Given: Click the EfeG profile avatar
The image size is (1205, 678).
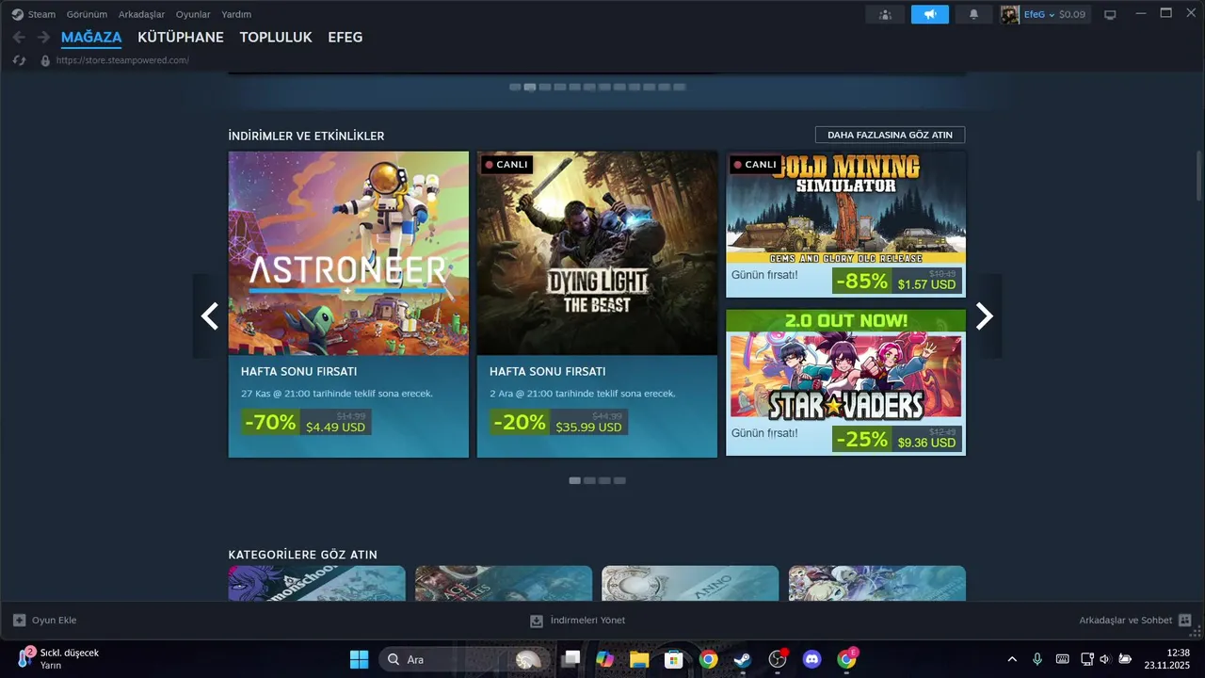Looking at the screenshot, I should click(x=1010, y=14).
